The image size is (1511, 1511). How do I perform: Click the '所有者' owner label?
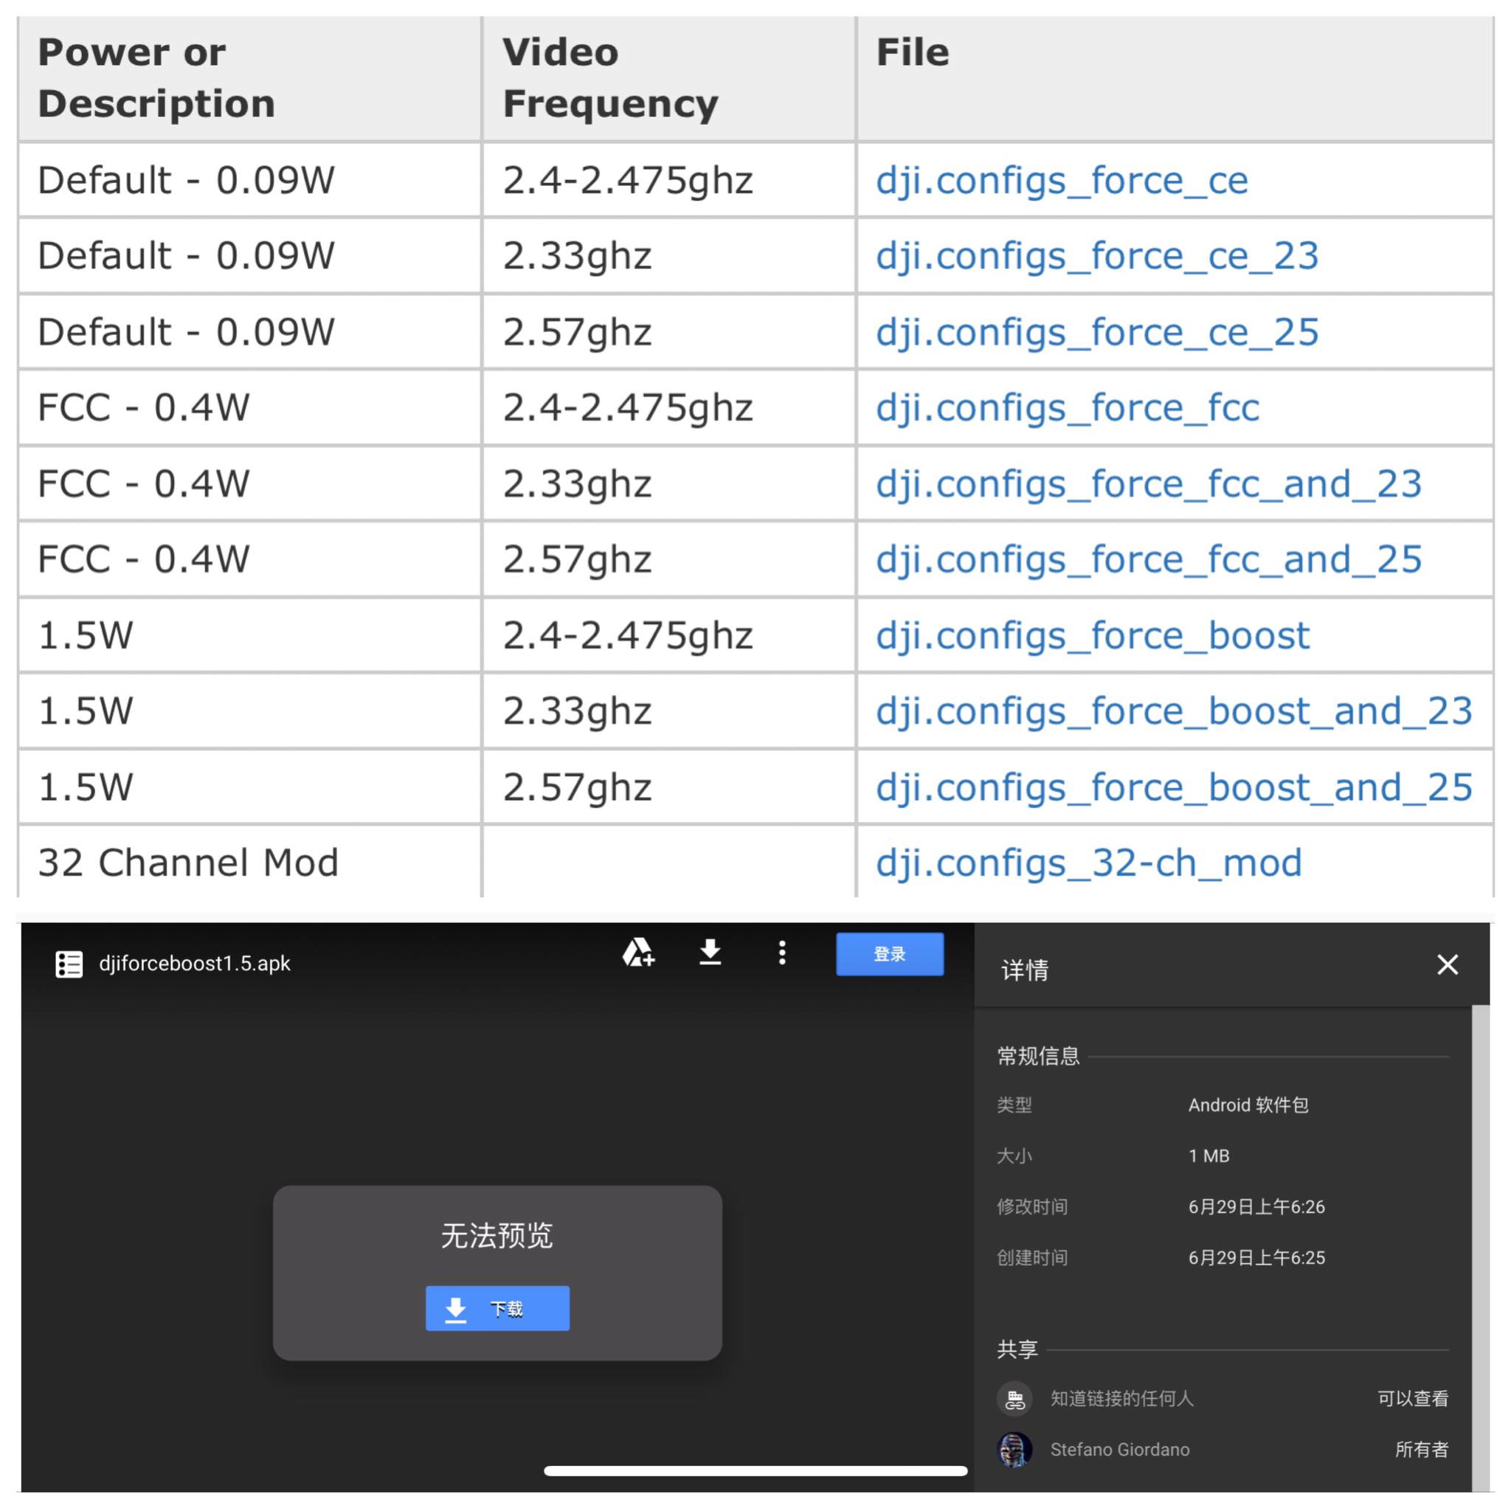click(x=1422, y=1449)
